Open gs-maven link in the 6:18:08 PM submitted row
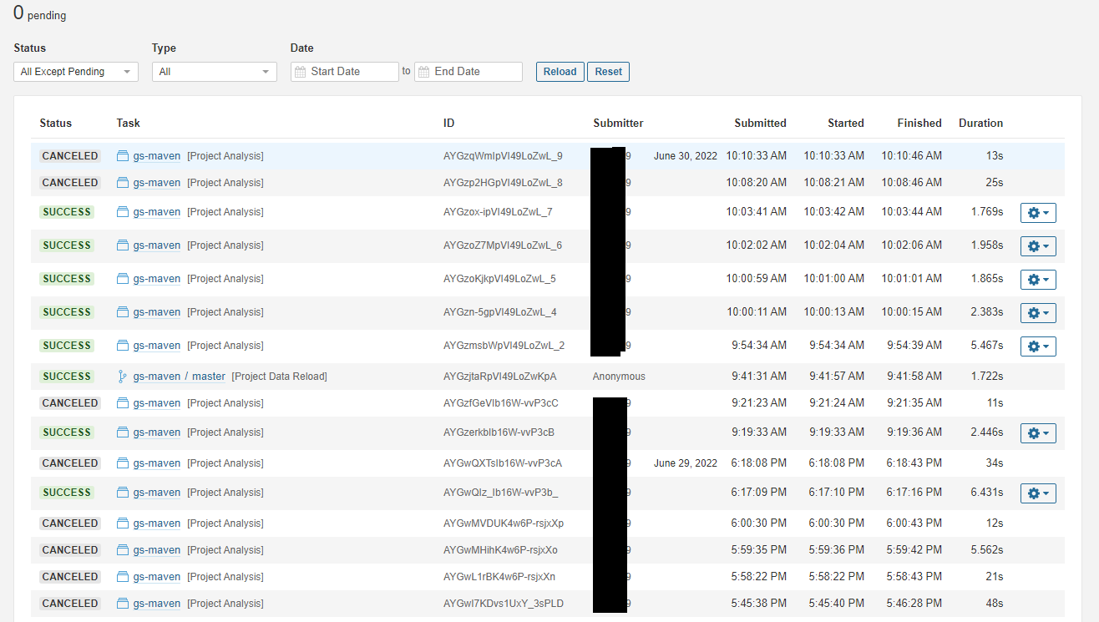 pyautogui.click(x=157, y=463)
